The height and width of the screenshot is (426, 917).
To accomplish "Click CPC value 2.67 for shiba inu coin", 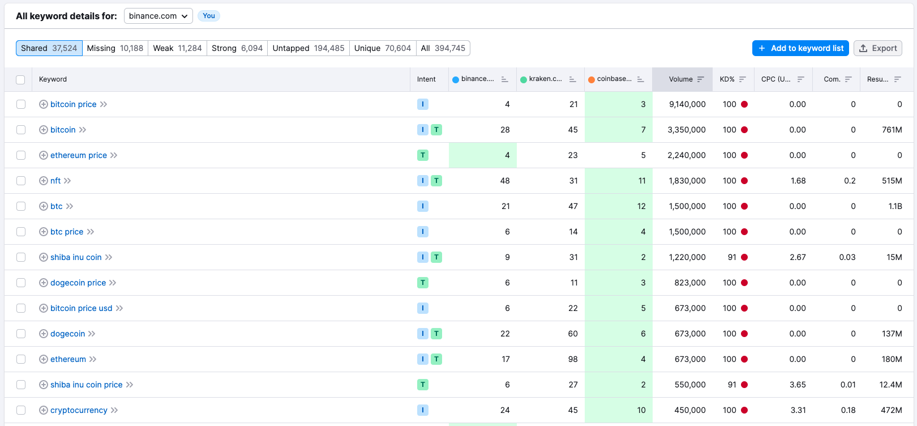I will tap(798, 257).
